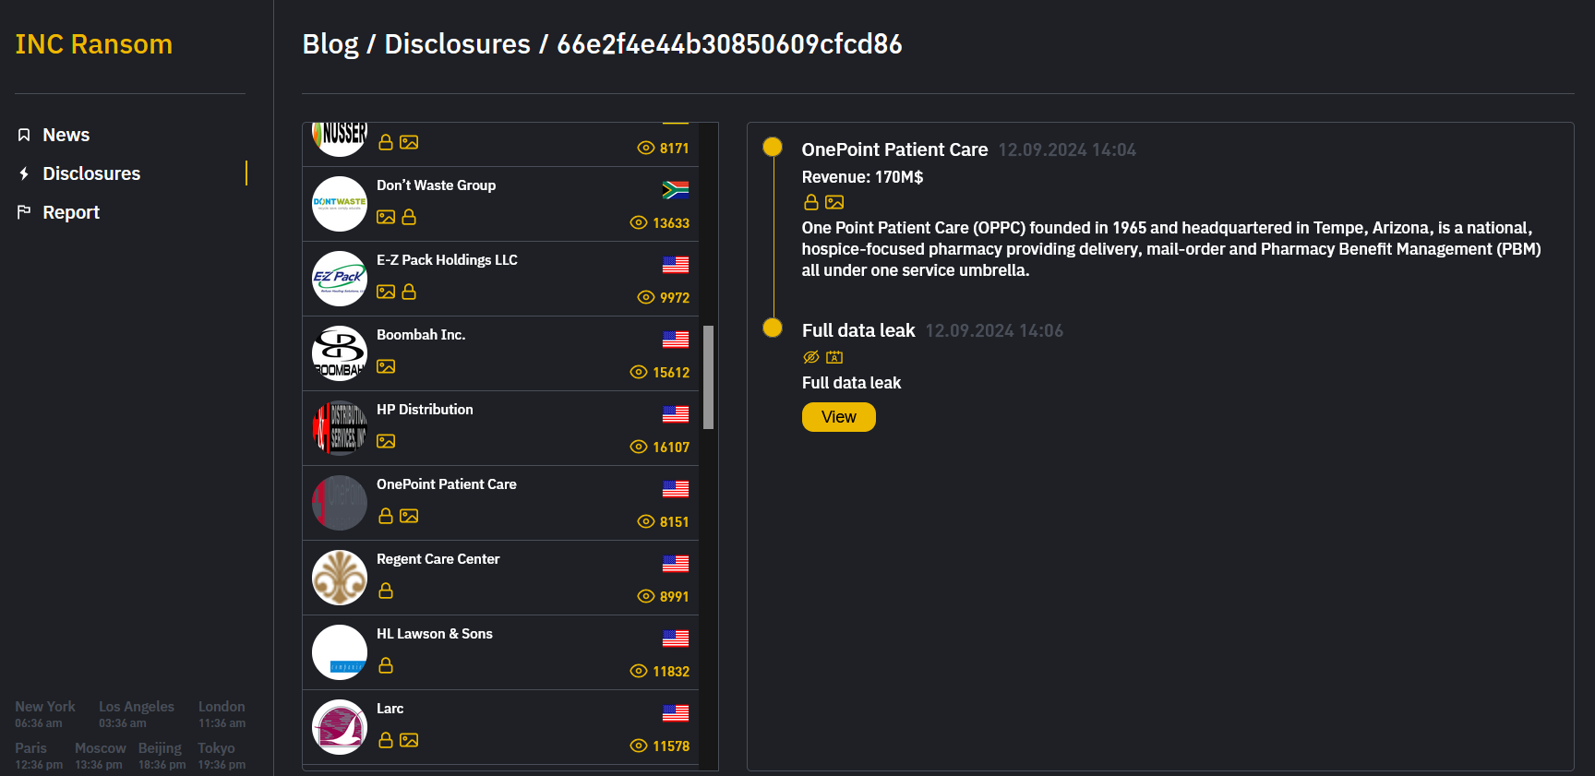This screenshot has width=1595, height=776.
Task: Click the lock icon under Regent Care Center
Action: [x=386, y=591]
